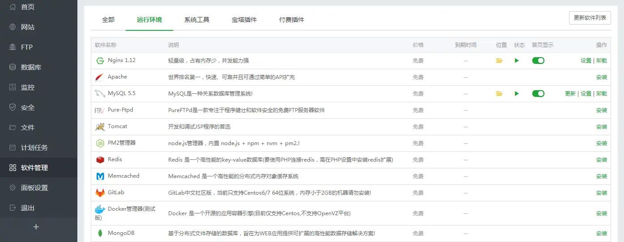The width and height of the screenshot is (624, 242).
Task: Click the Docker whale icon
Action: [x=100, y=209]
